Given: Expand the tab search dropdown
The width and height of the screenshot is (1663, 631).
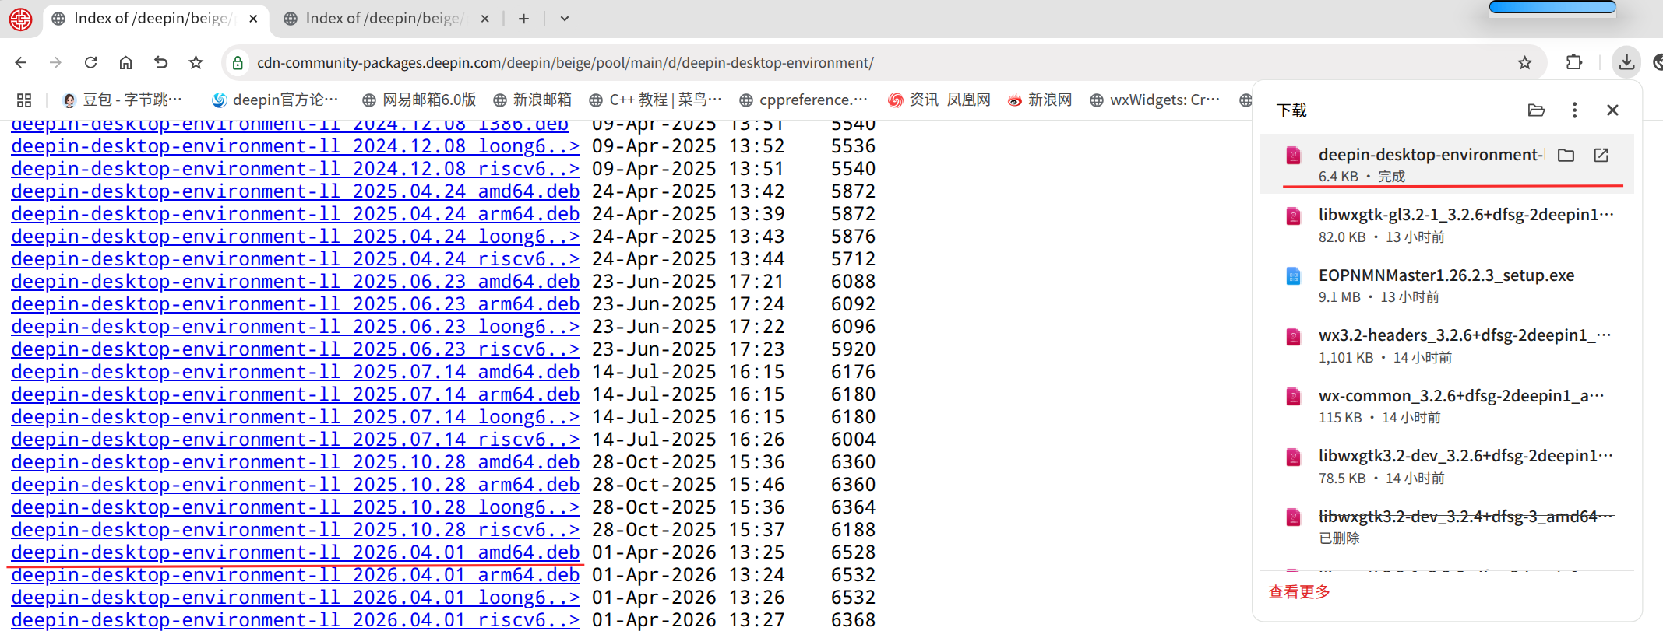Looking at the screenshot, I should click(565, 19).
